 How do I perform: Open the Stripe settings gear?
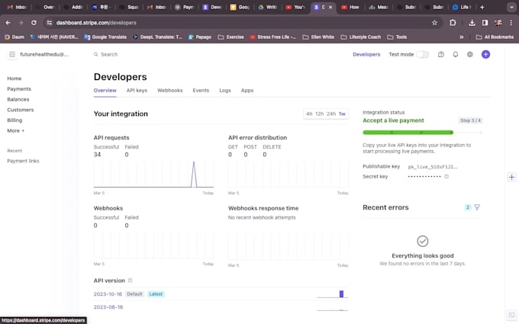470,55
